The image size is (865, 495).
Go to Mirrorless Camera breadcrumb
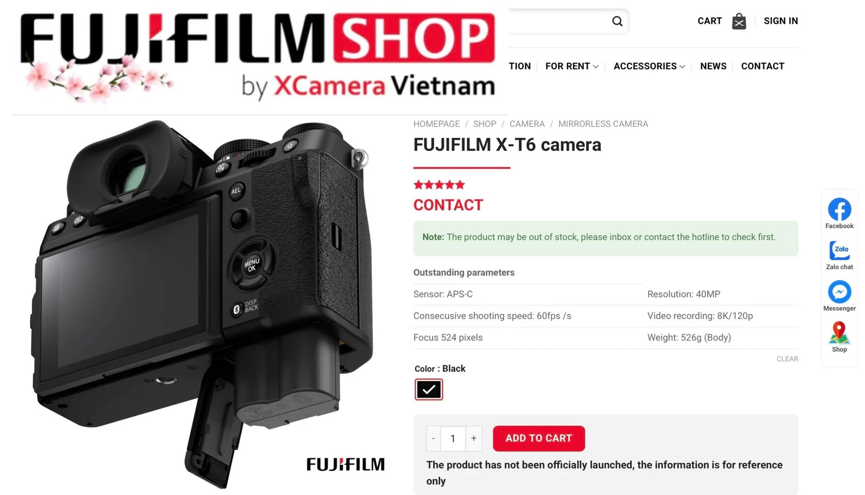[x=603, y=124]
